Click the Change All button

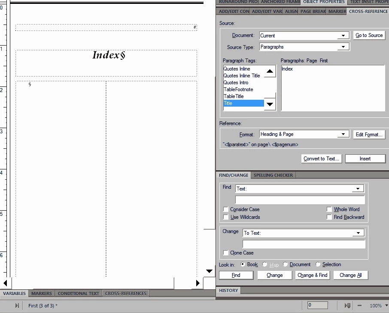[x=350, y=275]
